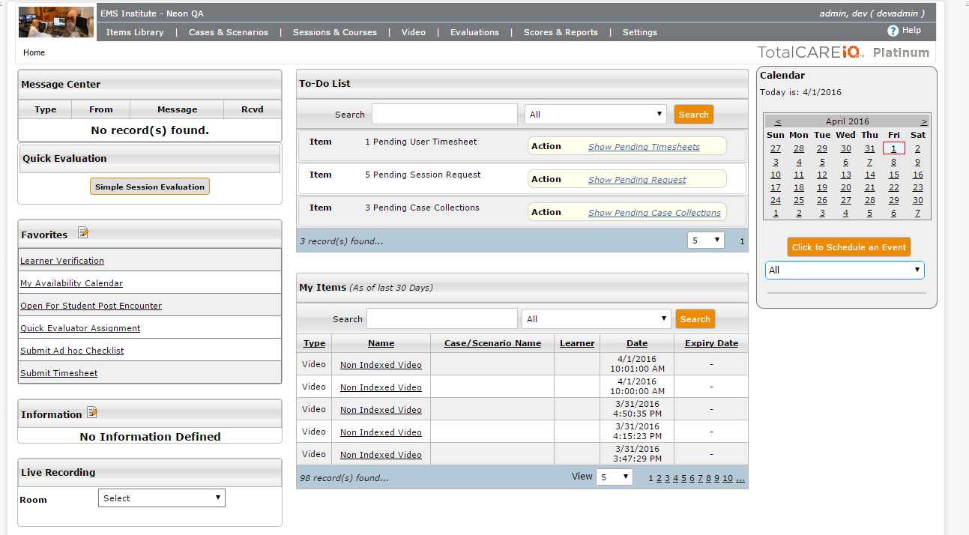969x535 pixels.
Task: Change To-Do List records per page
Action: pyautogui.click(x=705, y=241)
